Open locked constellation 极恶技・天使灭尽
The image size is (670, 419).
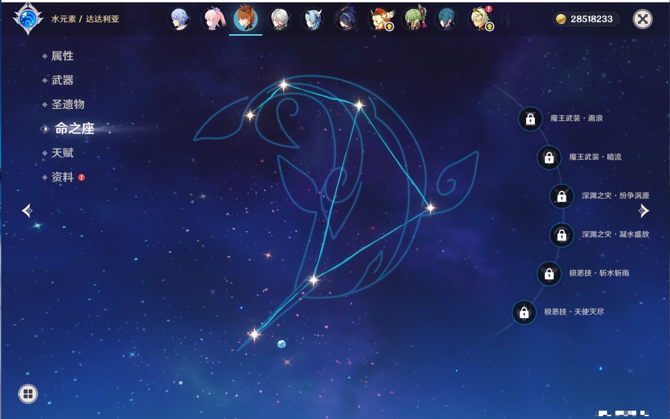point(524,312)
